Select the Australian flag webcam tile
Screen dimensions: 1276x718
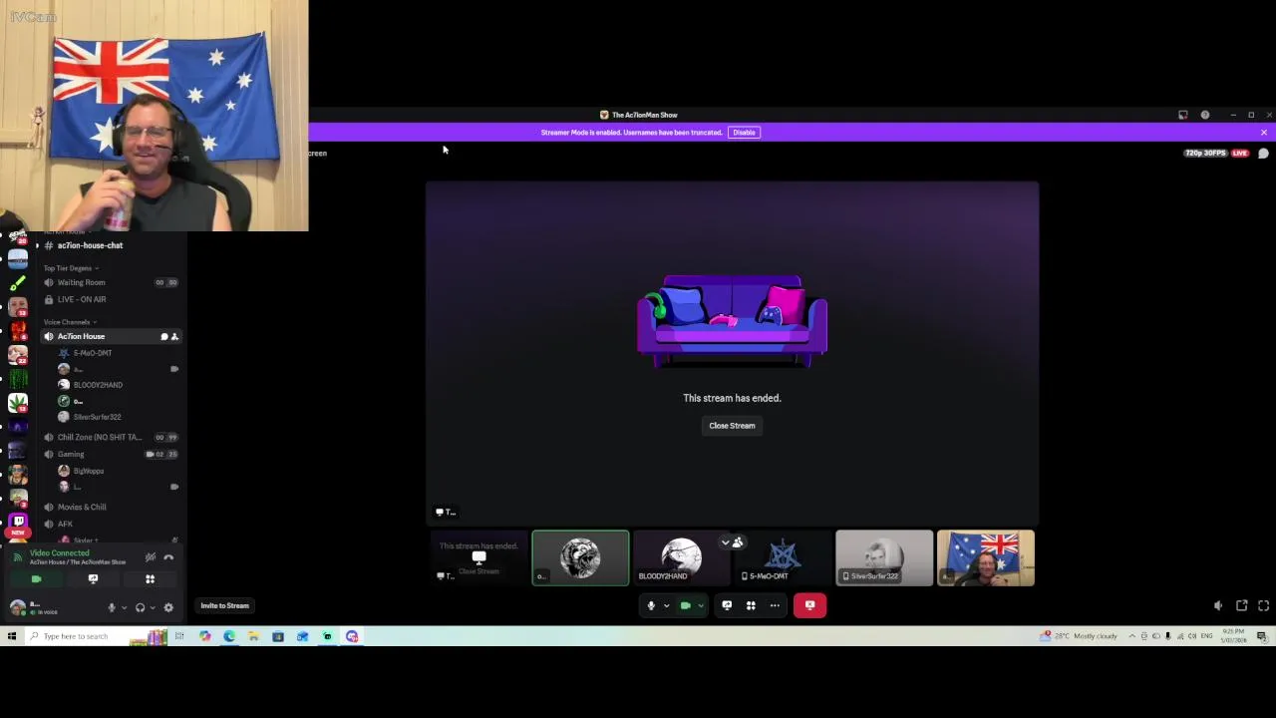986,558
